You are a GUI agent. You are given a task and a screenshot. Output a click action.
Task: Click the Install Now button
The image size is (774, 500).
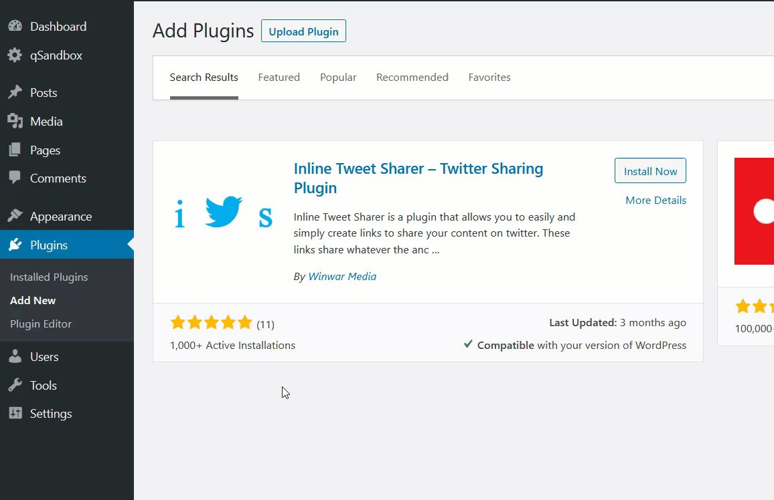click(x=650, y=170)
